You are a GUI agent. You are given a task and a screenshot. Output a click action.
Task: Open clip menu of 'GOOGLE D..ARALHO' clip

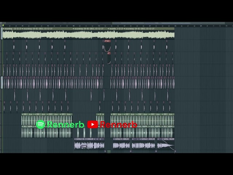pyautogui.click(x=114, y=139)
